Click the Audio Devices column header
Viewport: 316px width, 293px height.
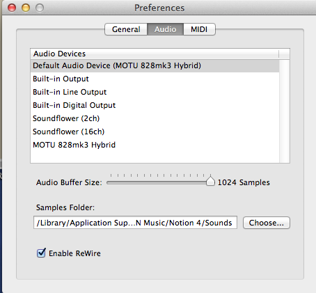click(x=155, y=54)
